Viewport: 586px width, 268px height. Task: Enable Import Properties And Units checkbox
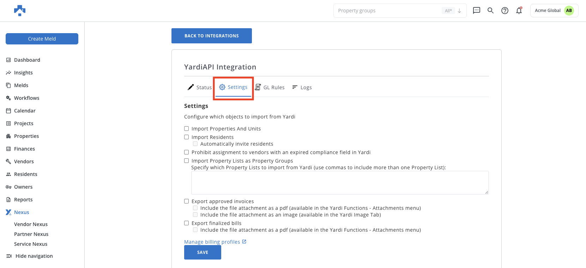pos(187,129)
